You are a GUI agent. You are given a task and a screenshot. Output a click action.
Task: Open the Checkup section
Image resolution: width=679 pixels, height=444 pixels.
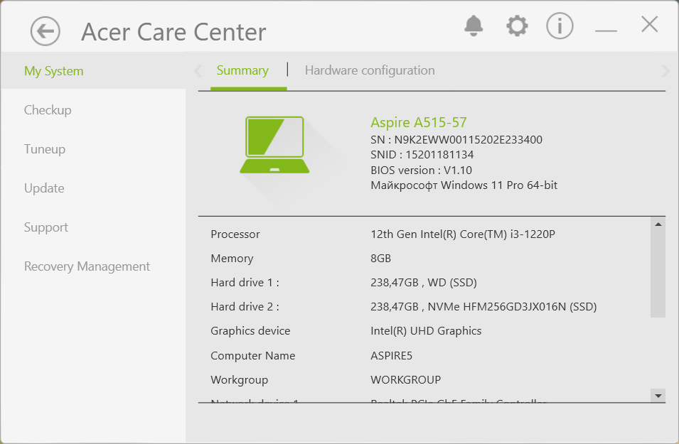point(48,110)
